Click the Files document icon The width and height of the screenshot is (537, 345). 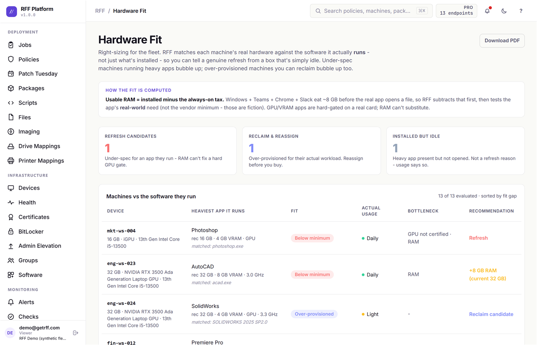coord(11,117)
